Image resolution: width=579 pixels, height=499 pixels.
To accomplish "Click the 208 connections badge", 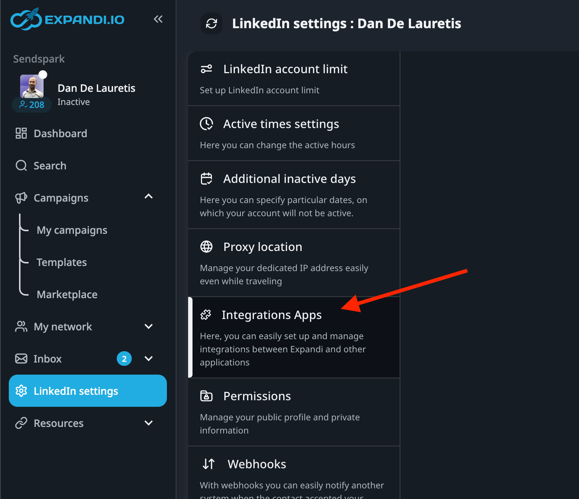I will [x=32, y=105].
